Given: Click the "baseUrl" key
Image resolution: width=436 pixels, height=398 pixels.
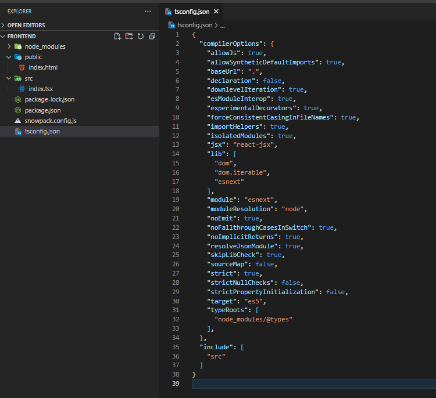Looking at the screenshot, I should point(224,71).
